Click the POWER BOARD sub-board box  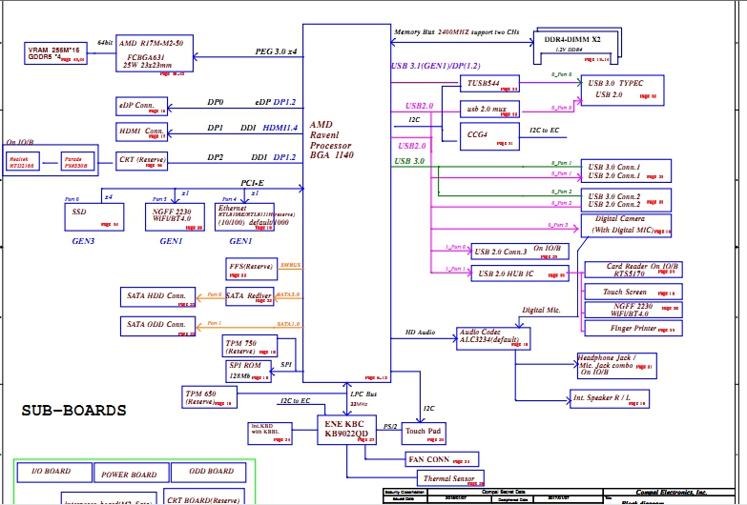(132, 473)
